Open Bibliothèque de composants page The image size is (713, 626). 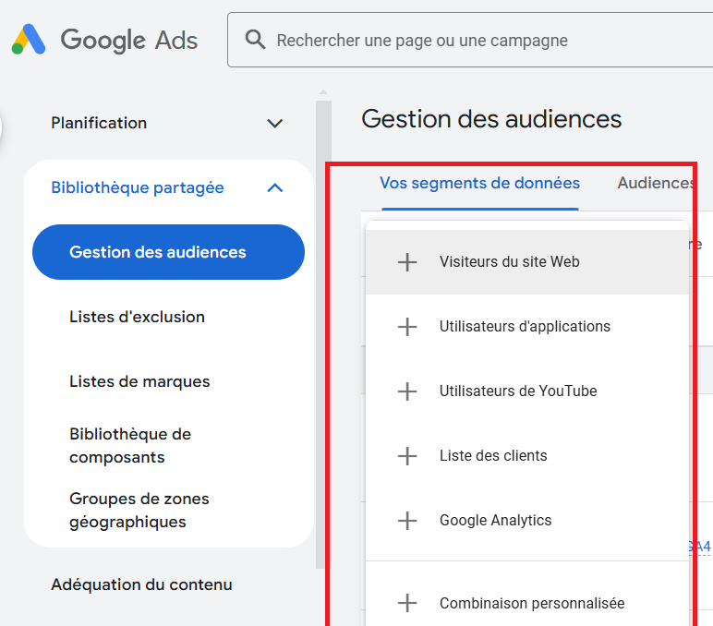[x=130, y=446]
